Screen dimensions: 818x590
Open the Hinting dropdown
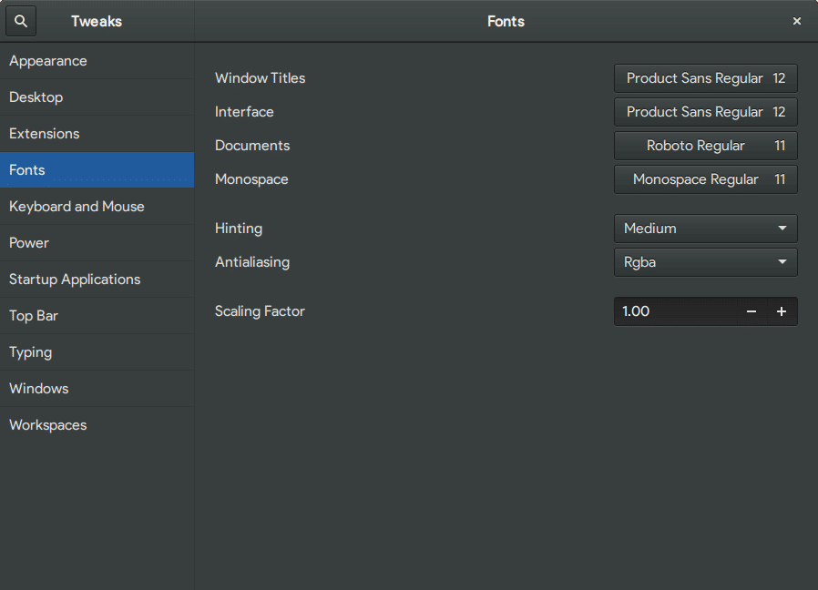[x=706, y=229]
